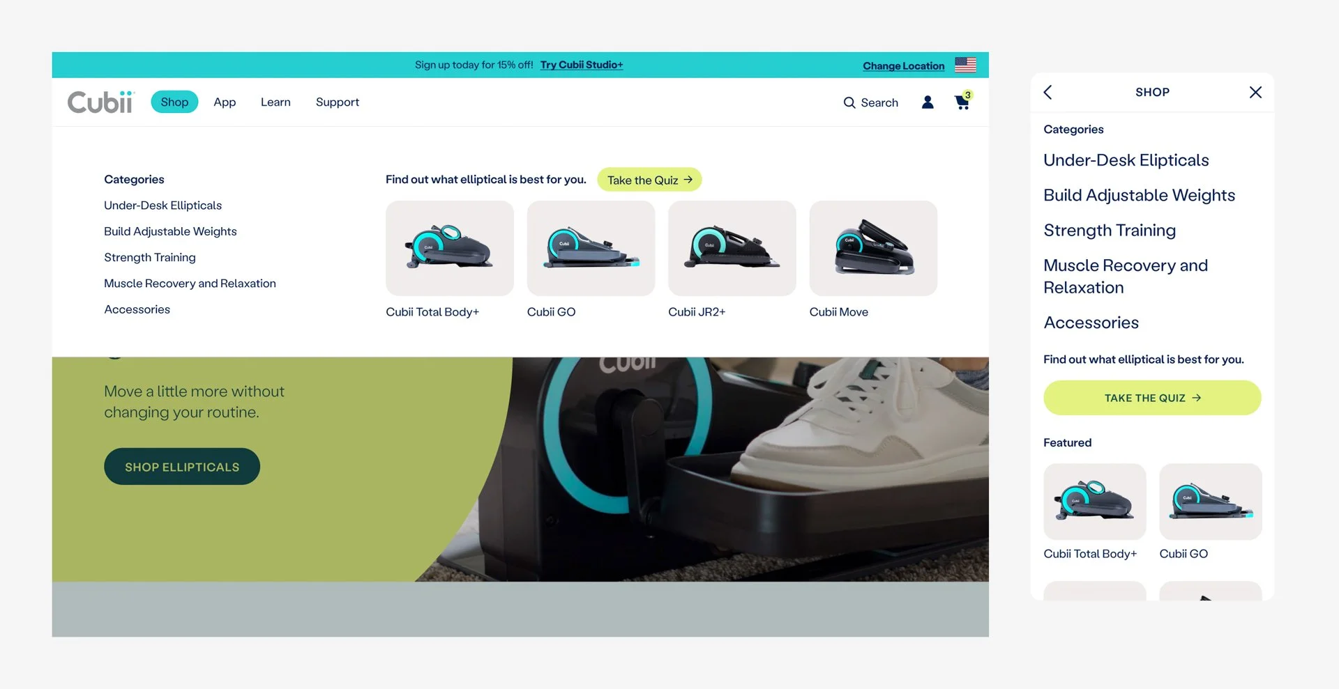This screenshot has width=1339, height=689.
Task: Click TAKE THE QUIZ mobile button
Action: [1152, 398]
